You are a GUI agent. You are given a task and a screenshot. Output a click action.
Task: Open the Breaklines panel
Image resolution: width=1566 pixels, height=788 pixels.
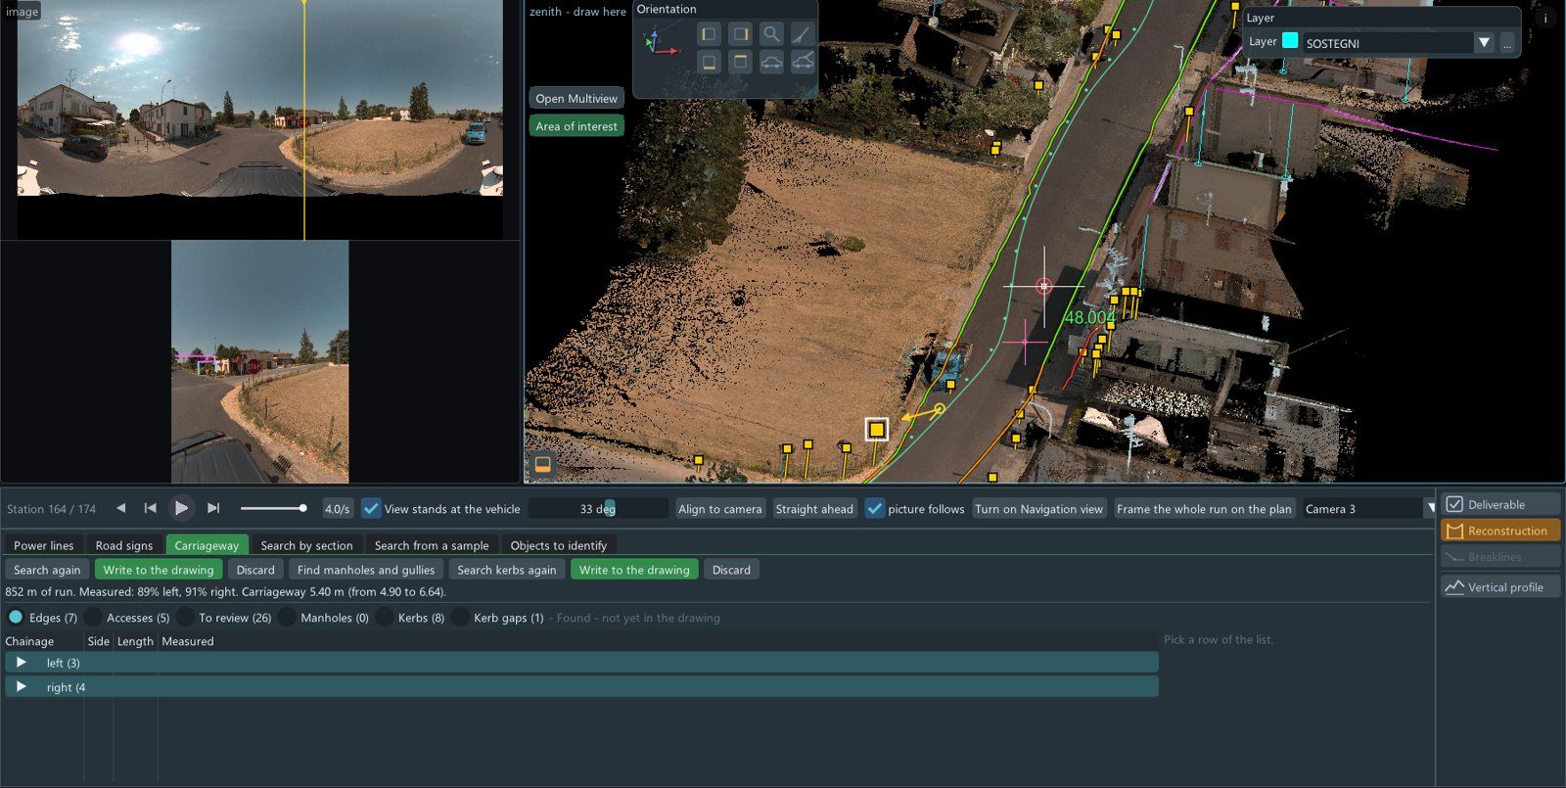click(1500, 557)
